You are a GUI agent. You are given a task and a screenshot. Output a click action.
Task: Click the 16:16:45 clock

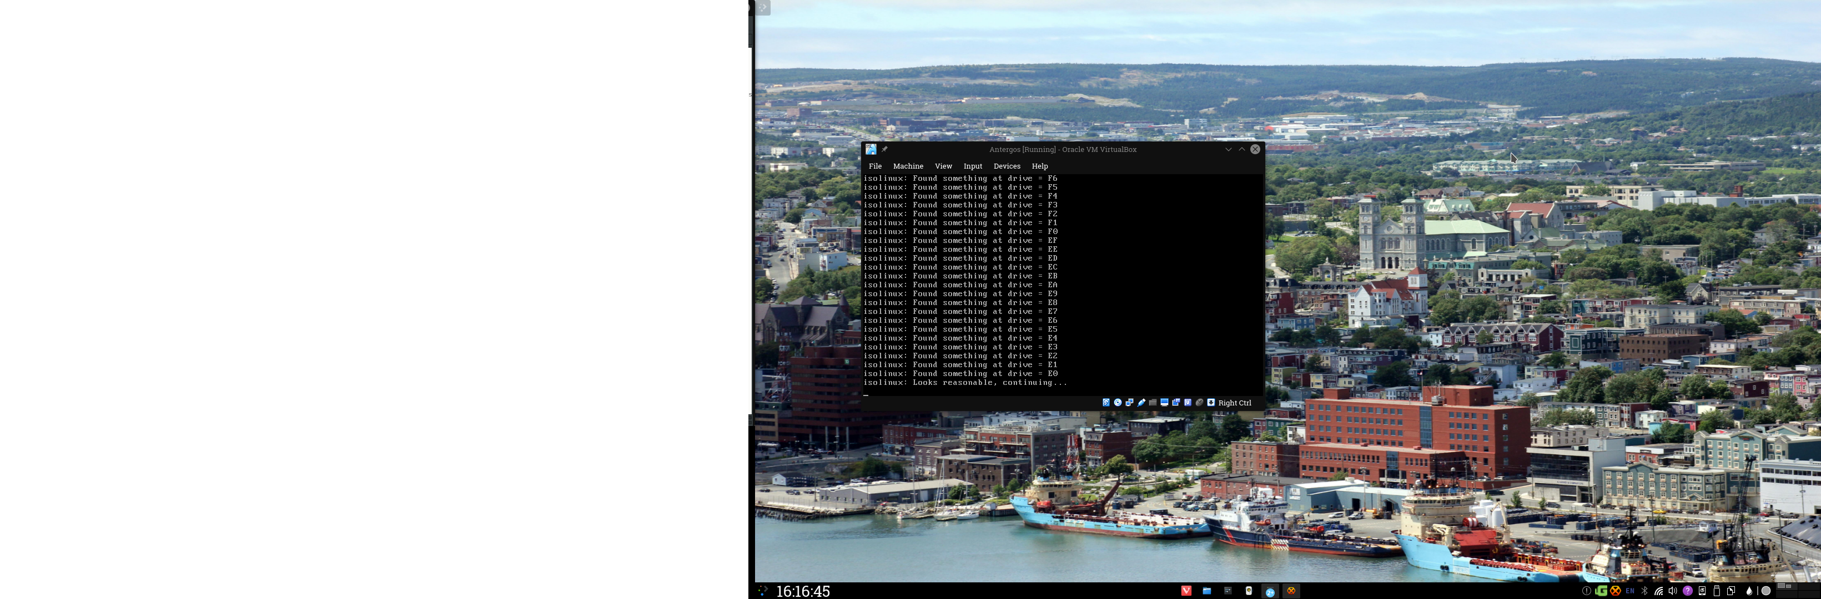803,591
